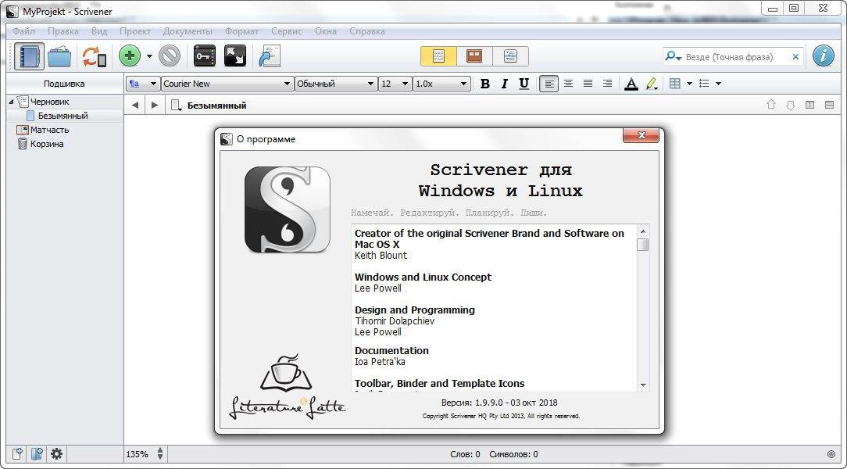Open the font size 12 dropdown
847x469 pixels.
point(395,84)
